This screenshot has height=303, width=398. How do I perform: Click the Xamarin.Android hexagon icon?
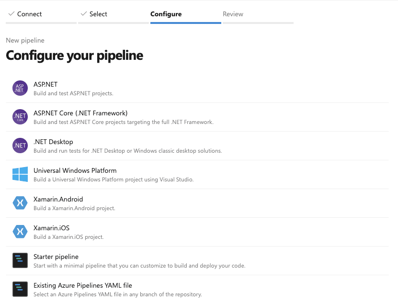20,203
